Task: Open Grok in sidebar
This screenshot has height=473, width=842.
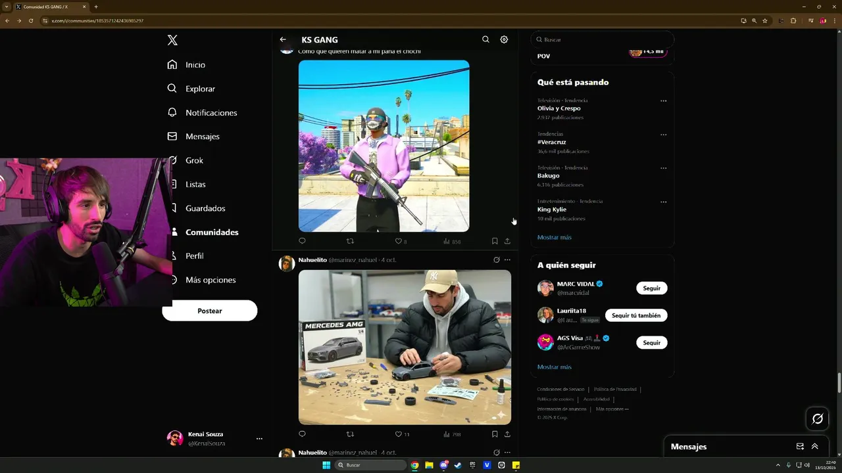Action: tap(194, 160)
